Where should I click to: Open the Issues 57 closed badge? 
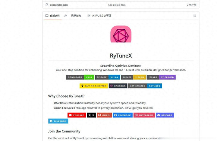tap(161, 77)
